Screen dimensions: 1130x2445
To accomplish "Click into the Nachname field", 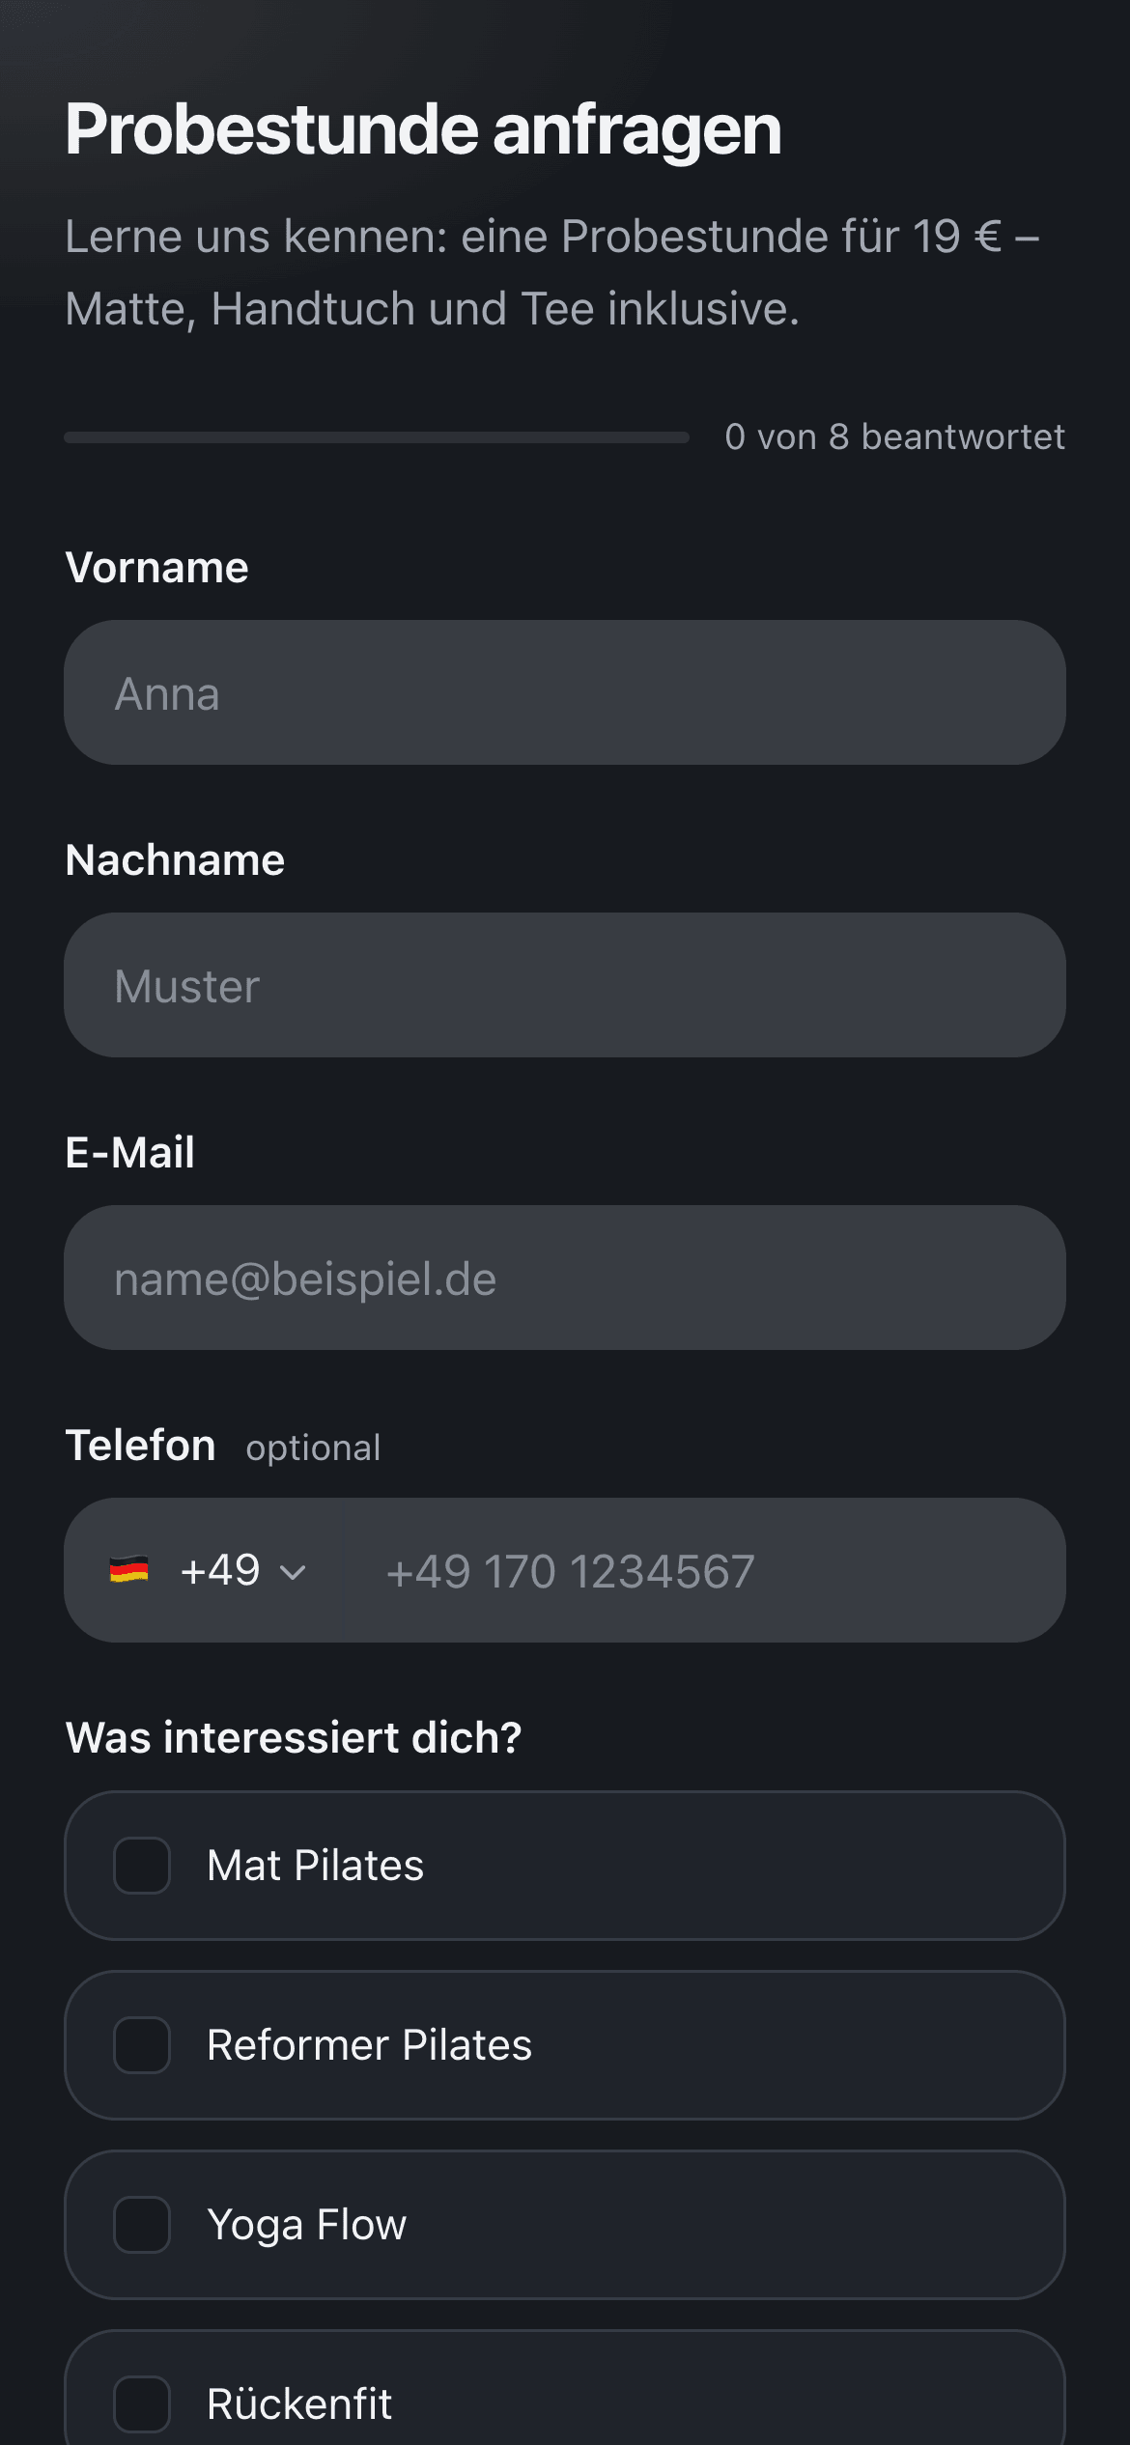I will (x=565, y=985).
